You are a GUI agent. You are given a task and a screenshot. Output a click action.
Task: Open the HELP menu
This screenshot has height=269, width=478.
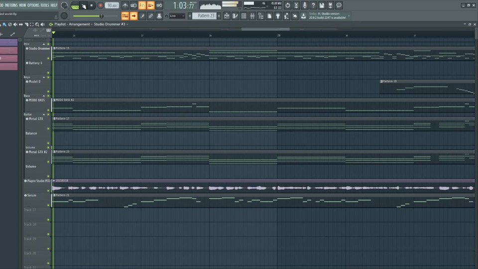[x=54, y=5]
